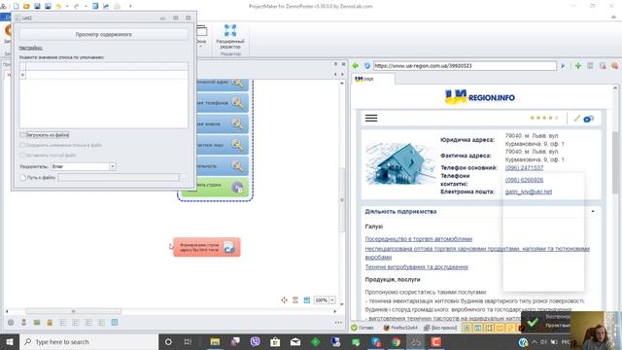Open the Разделитель dropdown showing Enter
The height and width of the screenshot is (350, 622).
pos(113,166)
